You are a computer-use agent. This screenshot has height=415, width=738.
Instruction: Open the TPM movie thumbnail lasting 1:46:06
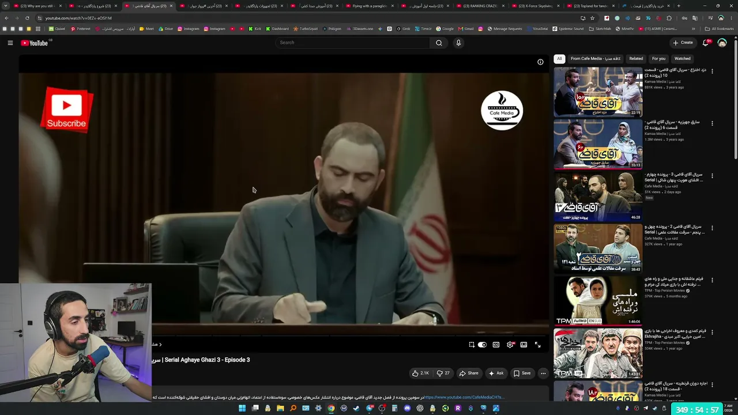pyautogui.click(x=598, y=300)
